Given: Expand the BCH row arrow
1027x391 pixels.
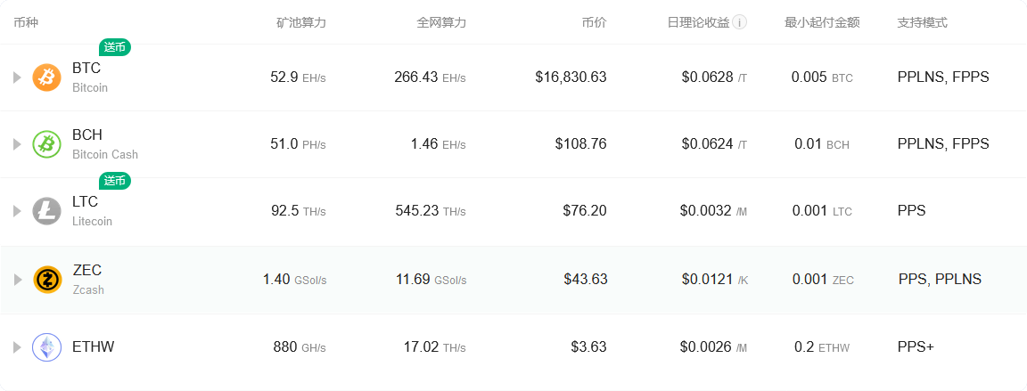Looking at the screenshot, I should pos(17,144).
